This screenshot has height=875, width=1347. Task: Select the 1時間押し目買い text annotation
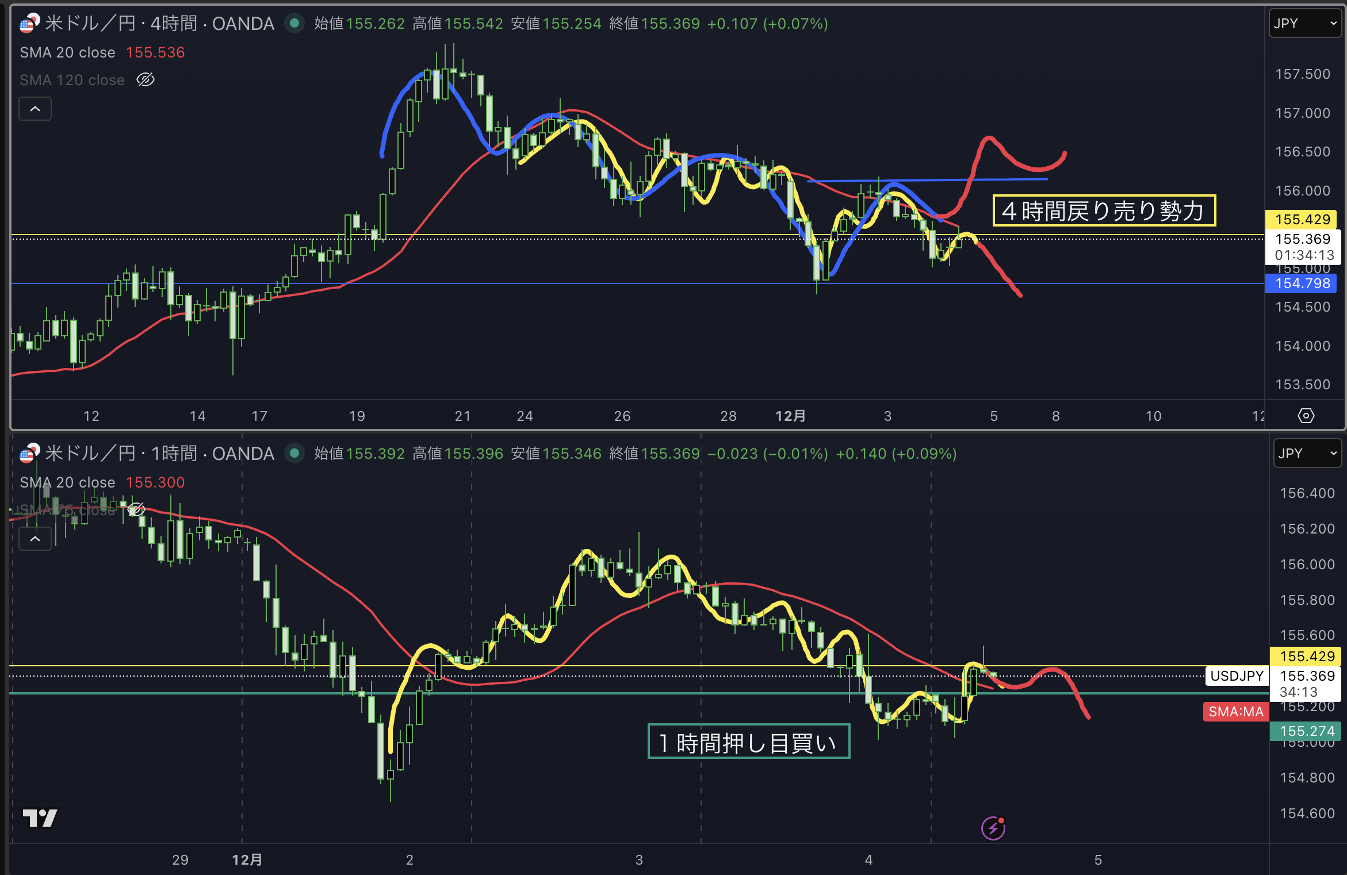748,742
